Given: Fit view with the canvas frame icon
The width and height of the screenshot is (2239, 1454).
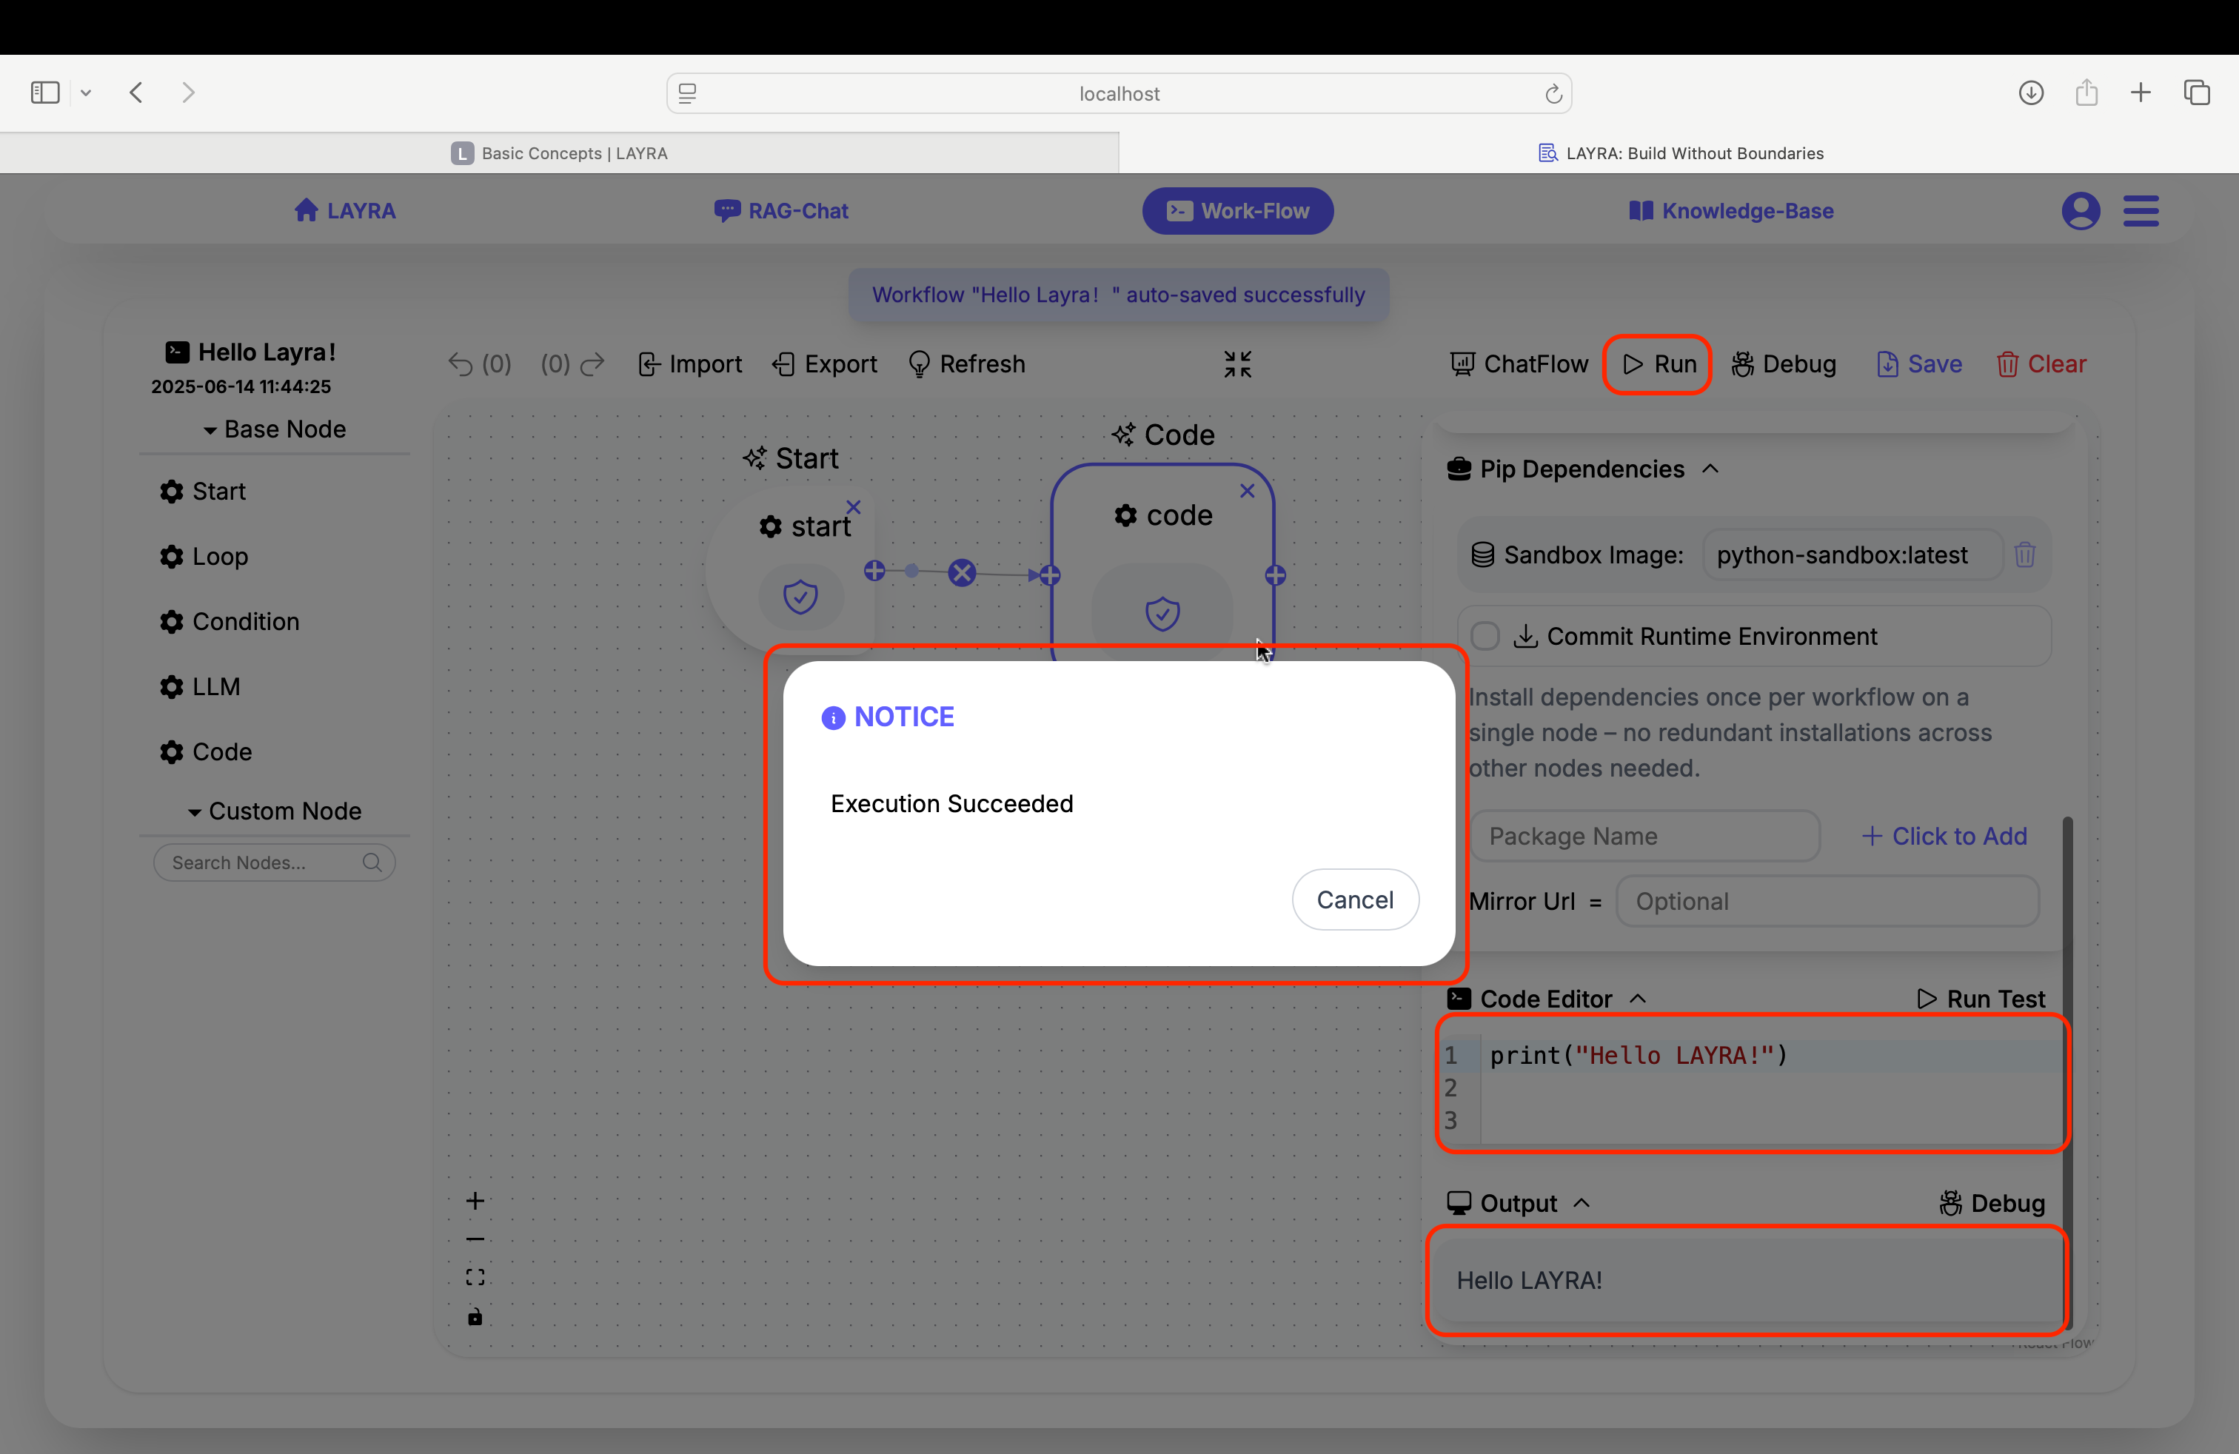Looking at the screenshot, I should tap(475, 1277).
